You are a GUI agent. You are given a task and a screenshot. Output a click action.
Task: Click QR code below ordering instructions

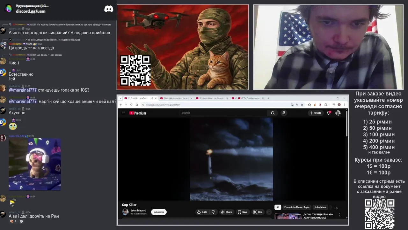coord(379,214)
